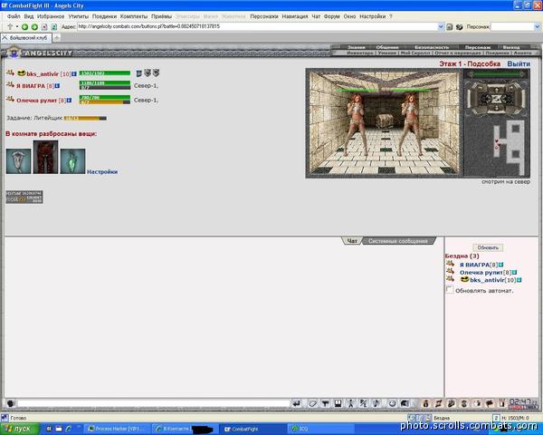
Task: Click bks_antivir green health bar
Action: [x=105, y=72]
